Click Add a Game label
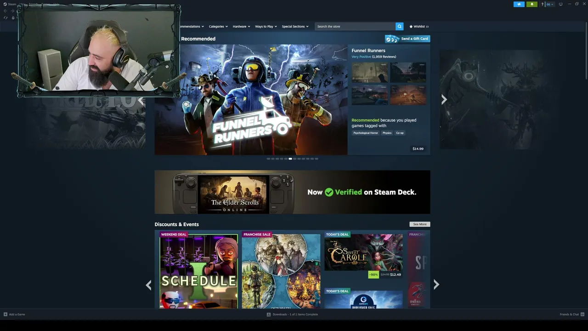This screenshot has width=588, height=331. pyautogui.click(x=17, y=314)
